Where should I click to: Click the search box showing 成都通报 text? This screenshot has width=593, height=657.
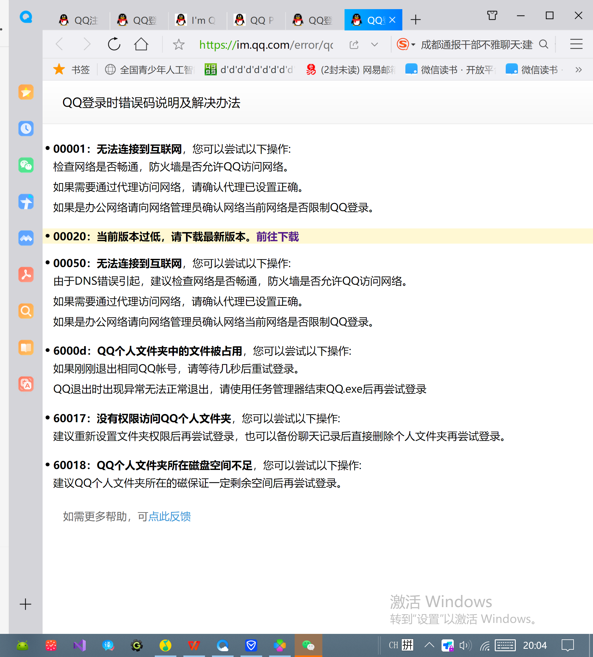coord(477,44)
